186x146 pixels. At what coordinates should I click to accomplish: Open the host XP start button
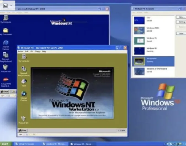6,144
